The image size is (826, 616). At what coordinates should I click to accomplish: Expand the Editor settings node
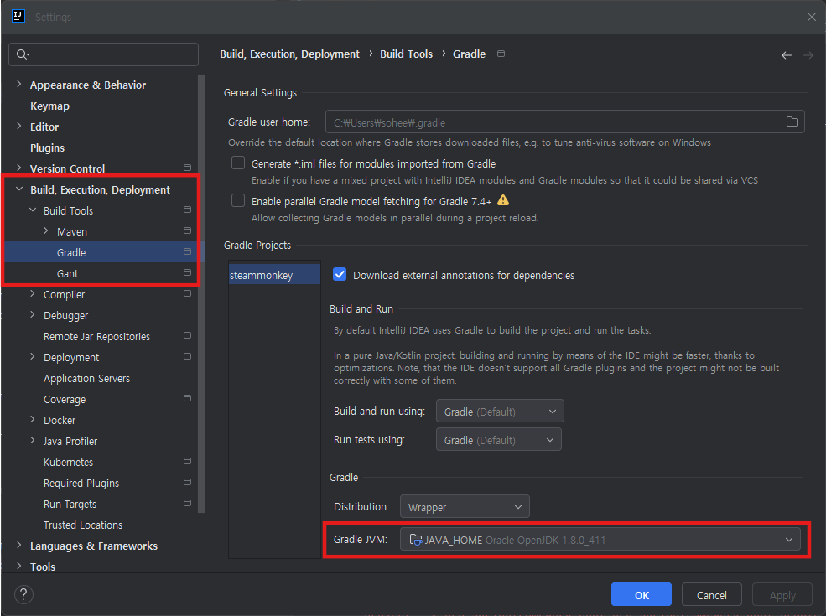pos(19,126)
